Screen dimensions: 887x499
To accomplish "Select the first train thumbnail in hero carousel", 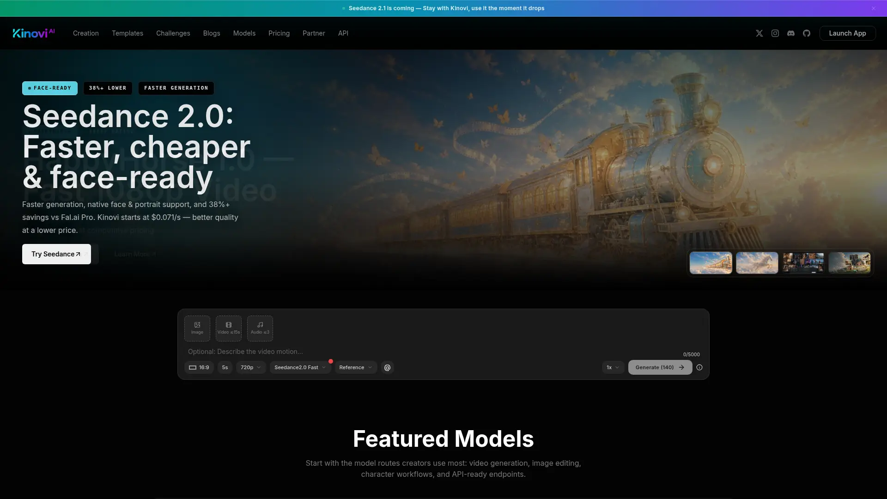I will [x=711, y=263].
